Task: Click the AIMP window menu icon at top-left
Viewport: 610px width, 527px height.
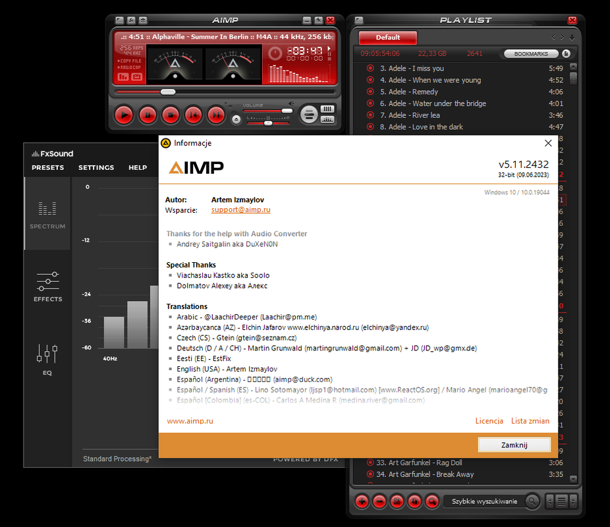Action: (x=120, y=20)
